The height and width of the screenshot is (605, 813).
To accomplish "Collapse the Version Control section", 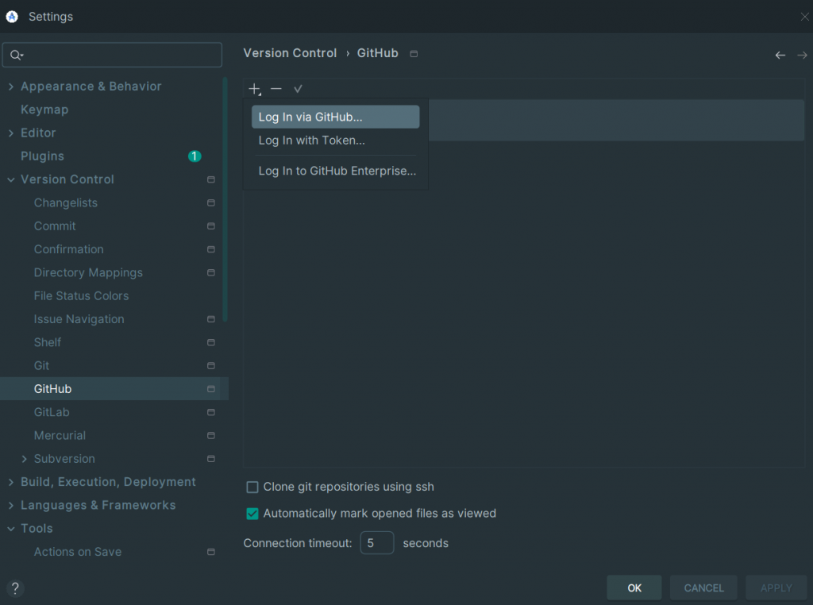I will (11, 179).
